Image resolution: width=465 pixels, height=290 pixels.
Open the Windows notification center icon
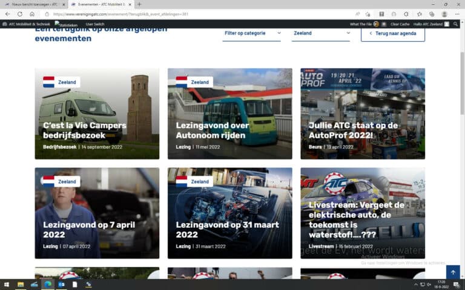point(457,285)
